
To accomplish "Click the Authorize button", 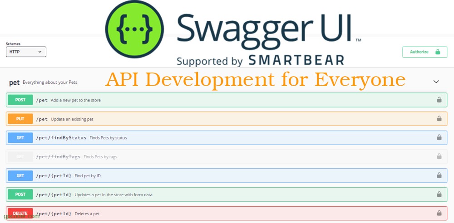I will (x=425, y=52).
